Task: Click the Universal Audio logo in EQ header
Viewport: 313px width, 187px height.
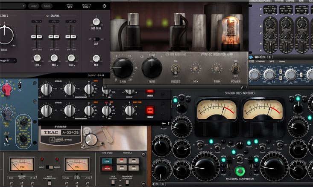Action: pyautogui.click(x=251, y=58)
